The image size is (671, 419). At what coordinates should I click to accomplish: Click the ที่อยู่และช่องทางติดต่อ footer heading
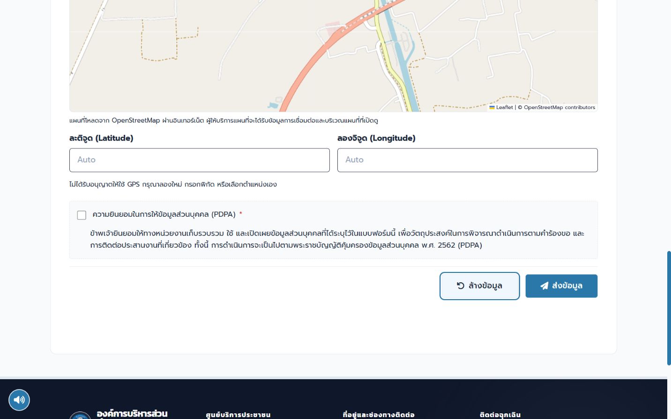(379, 415)
